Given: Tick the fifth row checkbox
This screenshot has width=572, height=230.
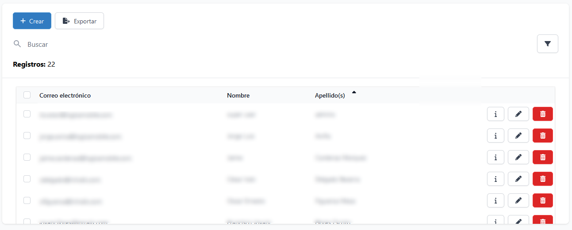Looking at the screenshot, I should tap(27, 200).
